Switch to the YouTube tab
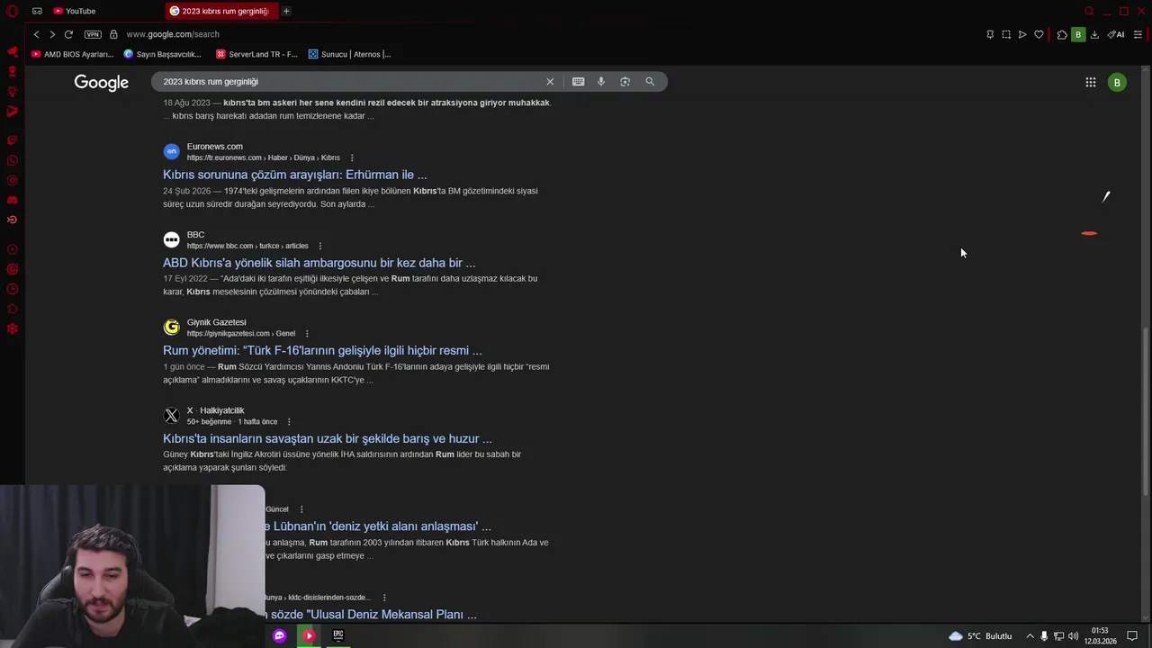 pos(74,11)
